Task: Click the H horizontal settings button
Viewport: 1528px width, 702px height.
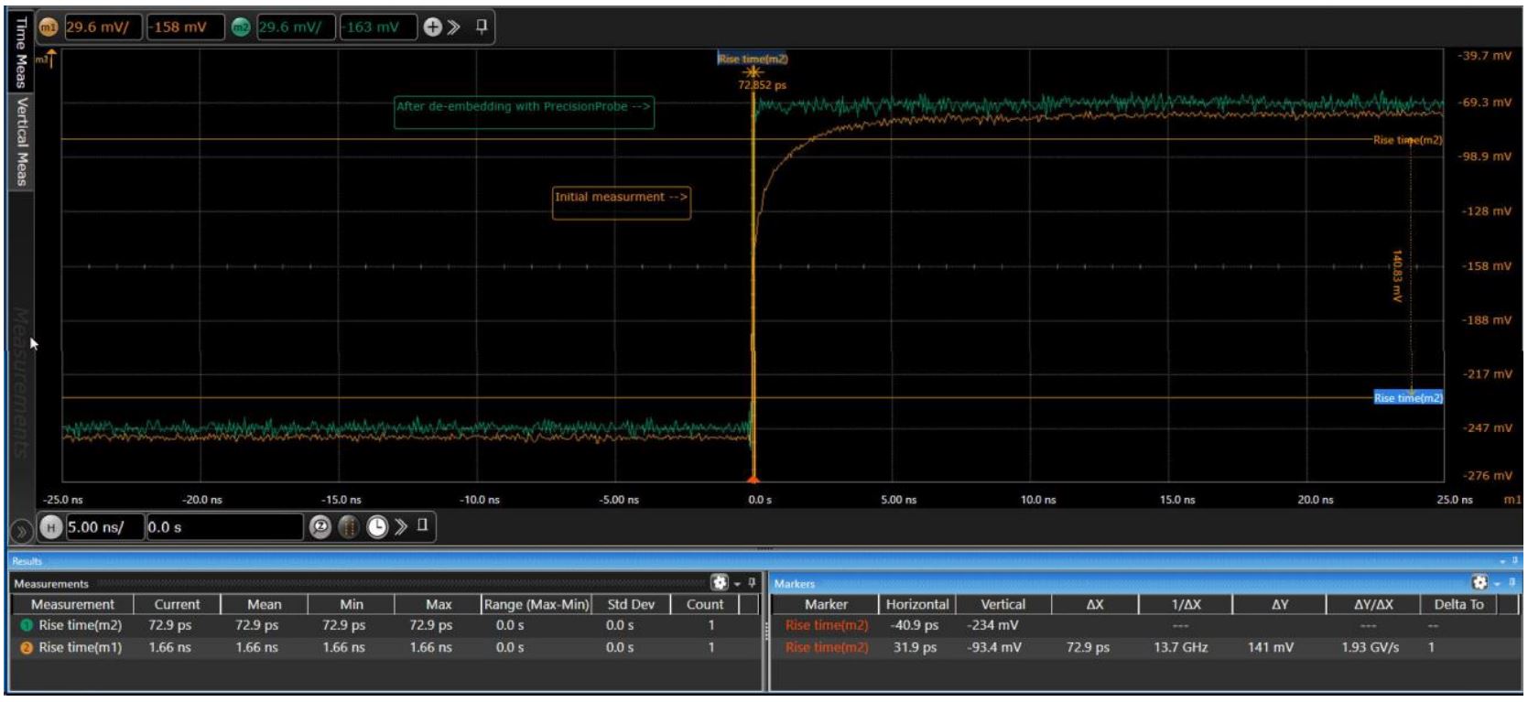Action: click(51, 527)
